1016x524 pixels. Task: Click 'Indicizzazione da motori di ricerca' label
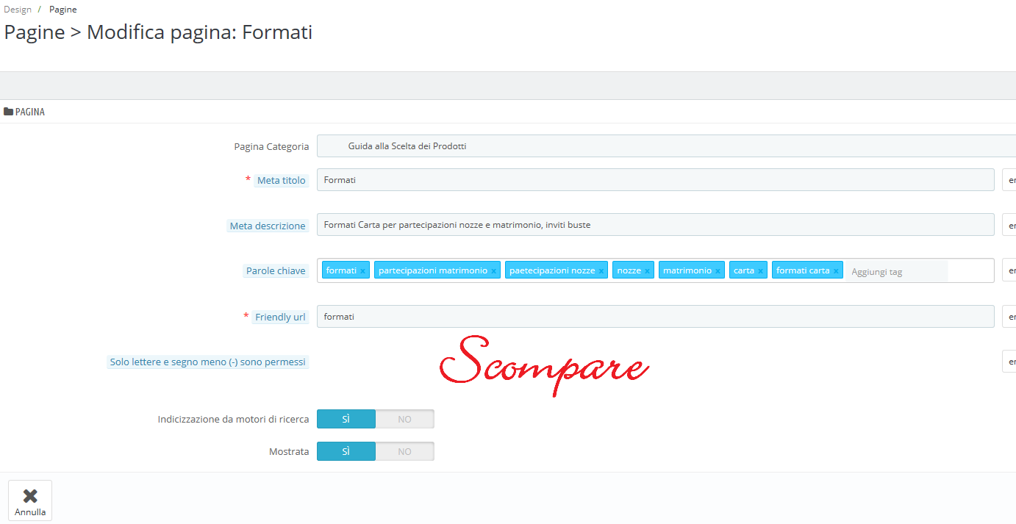click(233, 419)
